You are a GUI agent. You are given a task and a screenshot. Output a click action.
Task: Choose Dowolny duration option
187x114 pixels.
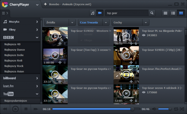(x=90, y=29)
